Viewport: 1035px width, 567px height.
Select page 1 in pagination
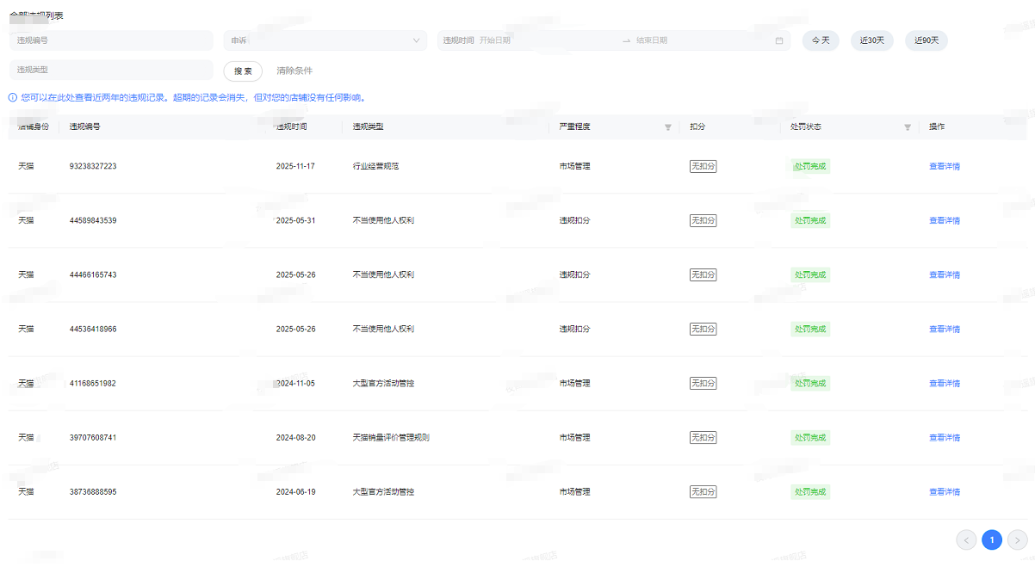(x=991, y=539)
